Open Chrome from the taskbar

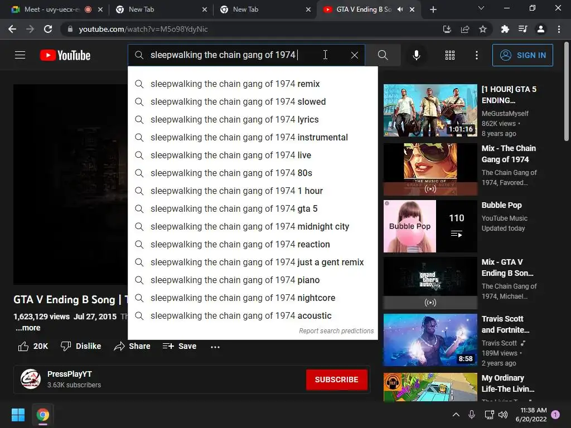point(42,415)
